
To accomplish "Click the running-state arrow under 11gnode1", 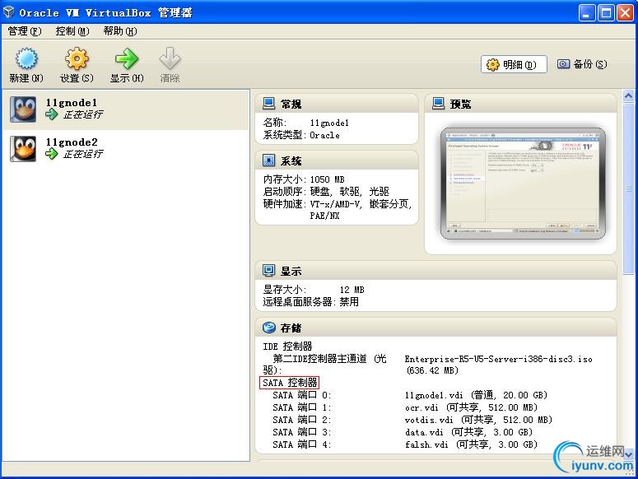I will (x=52, y=114).
